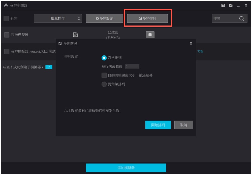Check the 夜神模擬器1-Android7.1.2 row checkbox
The width and height of the screenshot is (252, 175).
7,52
